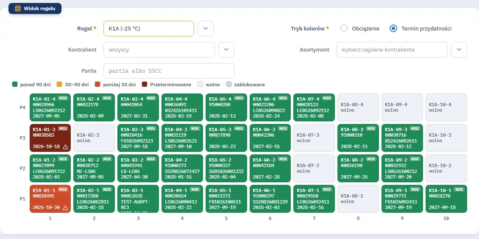This screenshot has height=239, width=479.
Task: Open the Asortyment dropdown arrow
Action: (459, 49)
